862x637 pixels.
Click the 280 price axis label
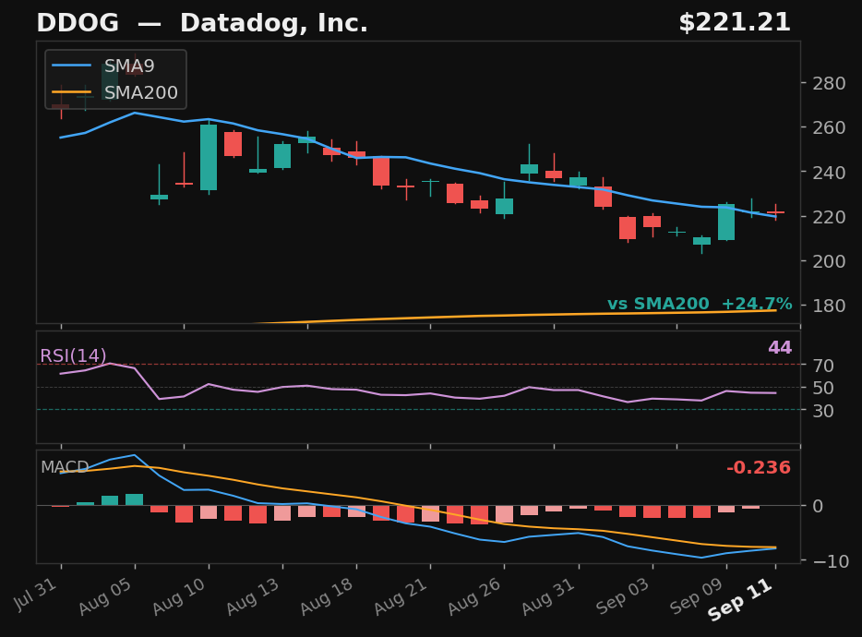click(x=829, y=84)
